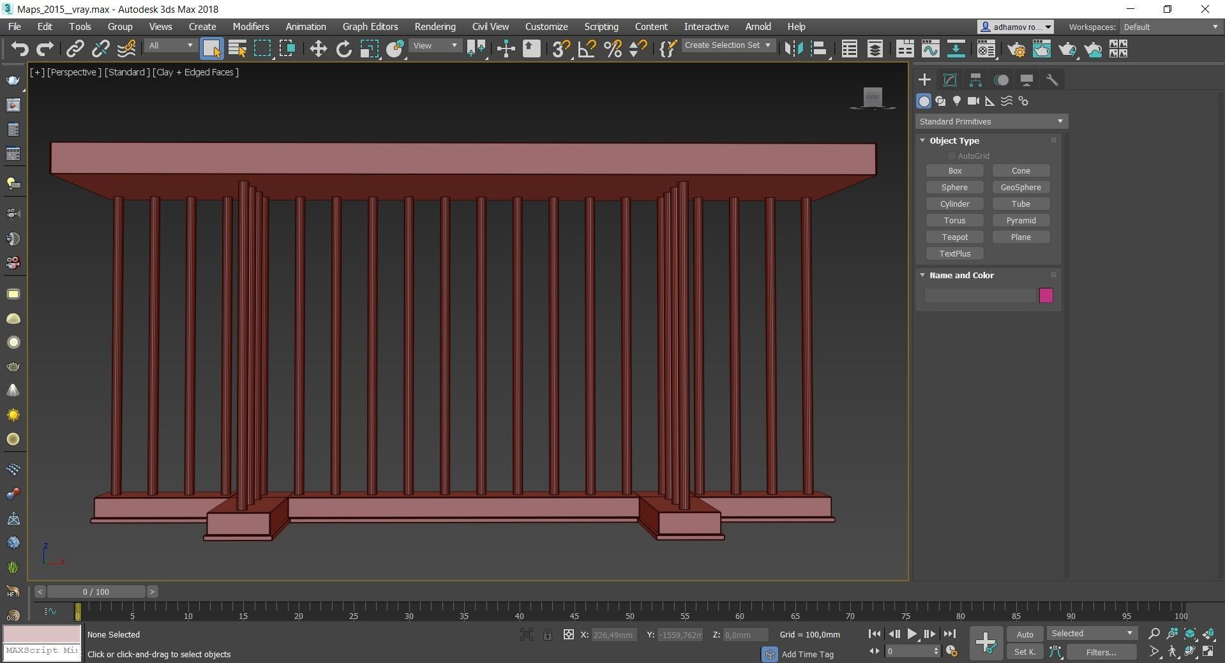The width and height of the screenshot is (1225, 663).
Task: Click the Cylinder primitive button
Action: pyautogui.click(x=954, y=204)
